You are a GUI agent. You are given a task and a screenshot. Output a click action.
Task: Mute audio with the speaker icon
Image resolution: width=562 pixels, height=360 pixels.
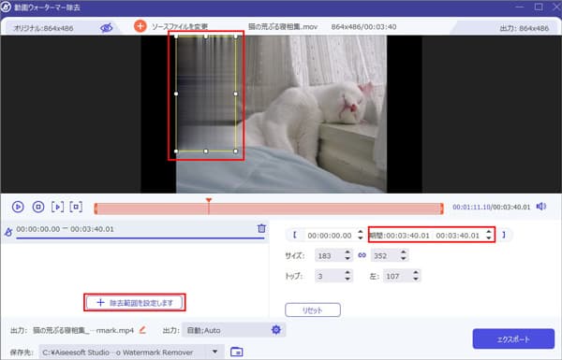540,207
